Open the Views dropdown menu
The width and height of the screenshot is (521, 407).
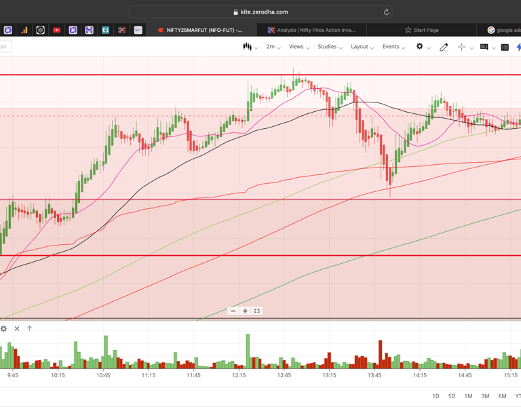click(298, 47)
